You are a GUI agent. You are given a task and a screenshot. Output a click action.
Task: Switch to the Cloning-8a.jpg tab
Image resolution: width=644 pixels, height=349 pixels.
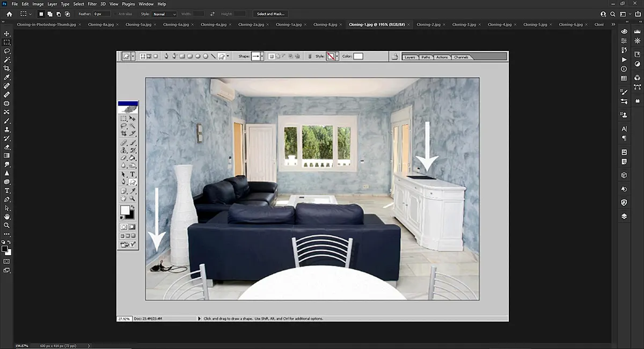pos(99,24)
